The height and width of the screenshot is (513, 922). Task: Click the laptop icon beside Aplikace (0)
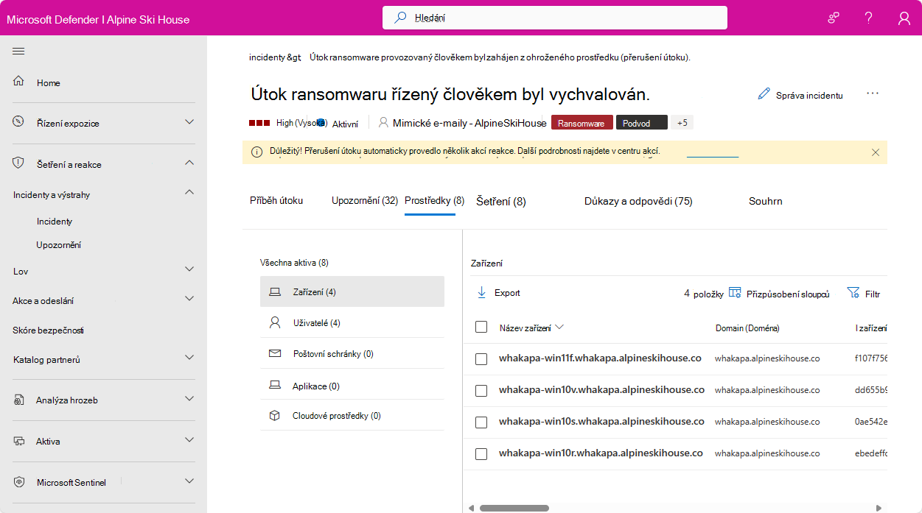(275, 385)
